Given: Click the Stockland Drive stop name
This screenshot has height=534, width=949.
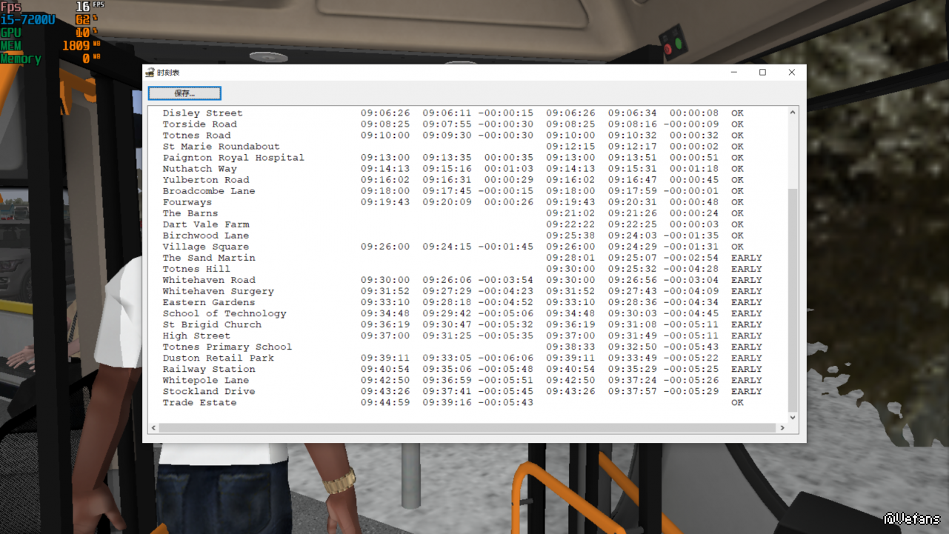Looking at the screenshot, I should [x=209, y=391].
